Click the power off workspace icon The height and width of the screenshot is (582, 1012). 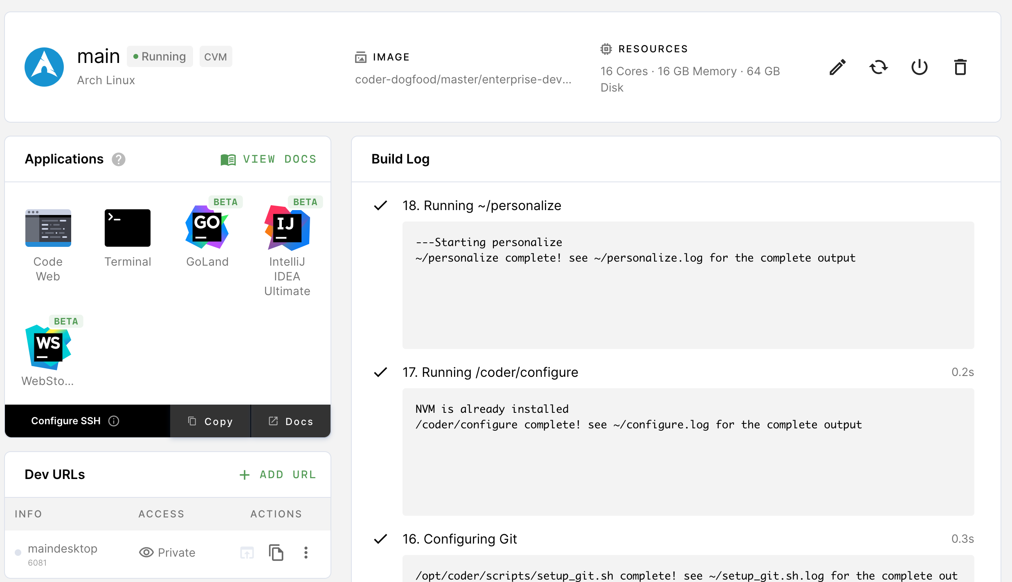click(x=919, y=67)
